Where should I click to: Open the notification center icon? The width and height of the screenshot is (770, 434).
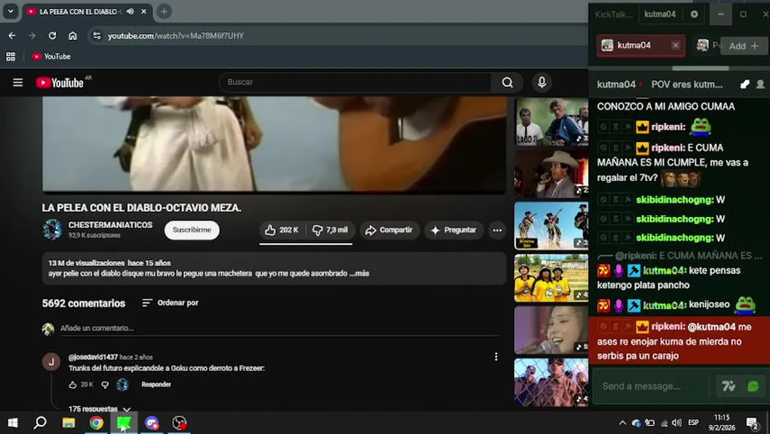[752, 423]
